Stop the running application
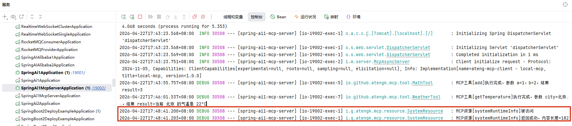 pyautogui.click(x=140, y=17)
